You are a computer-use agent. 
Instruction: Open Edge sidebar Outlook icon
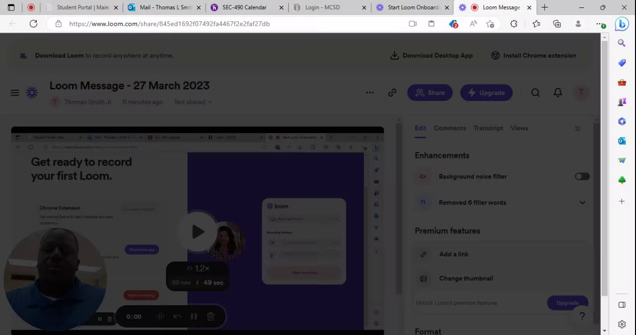click(622, 141)
